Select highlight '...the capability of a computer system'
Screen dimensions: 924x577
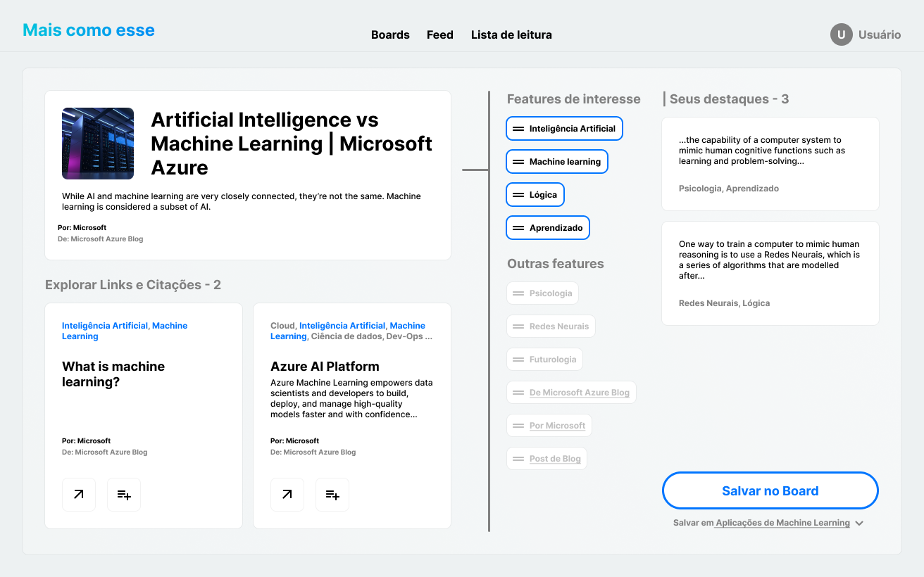pyautogui.click(x=770, y=164)
